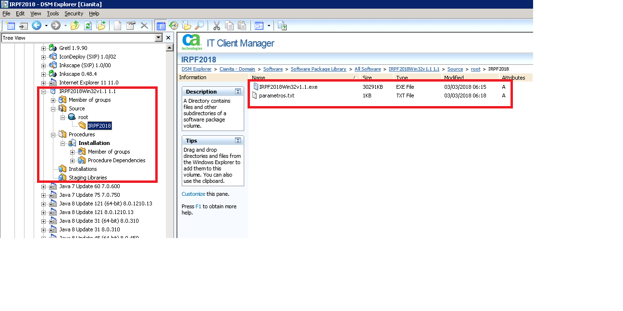Sort file list by Name column
The width and height of the screenshot is (623, 311).
coord(304,77)
